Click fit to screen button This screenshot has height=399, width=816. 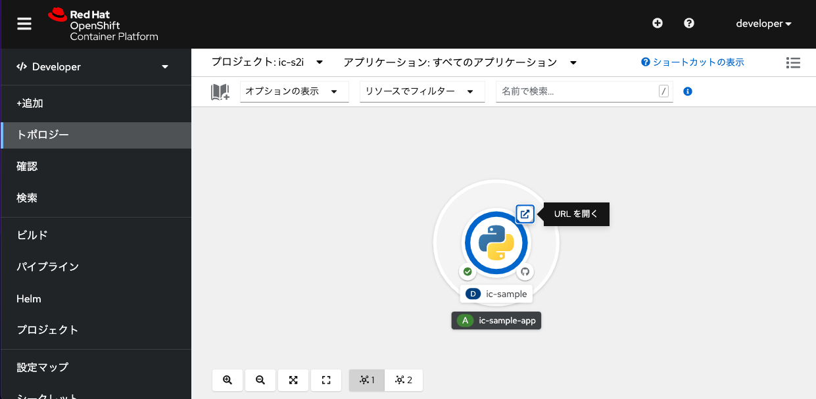pos(293,380)
